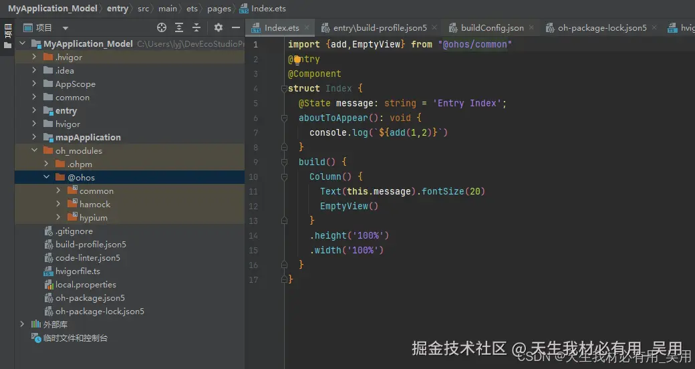The width and height of the screenshot is (695, 369).
Task: Expand the .hvigor folder
Action: 34,57
